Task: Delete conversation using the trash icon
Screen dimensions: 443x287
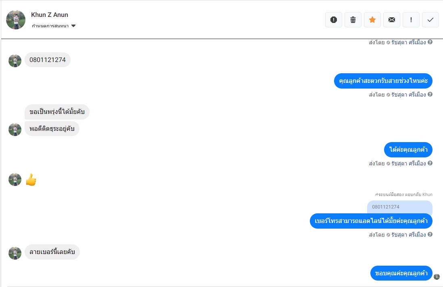Action: [x=353, y=20]
